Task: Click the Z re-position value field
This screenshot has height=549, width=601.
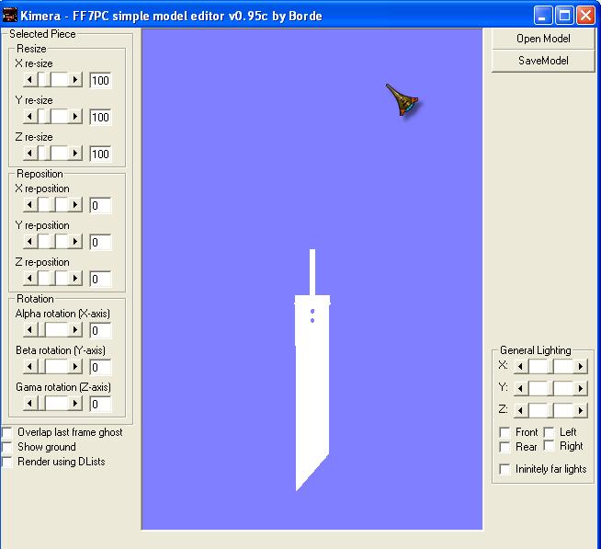Action: (100, 279)
